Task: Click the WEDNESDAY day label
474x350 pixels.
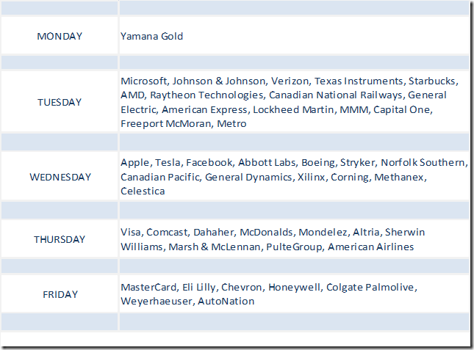Action: coord(60,177)
